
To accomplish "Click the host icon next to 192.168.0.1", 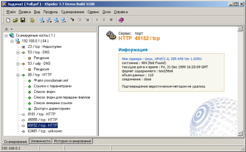I will click(x=18, y=41).
